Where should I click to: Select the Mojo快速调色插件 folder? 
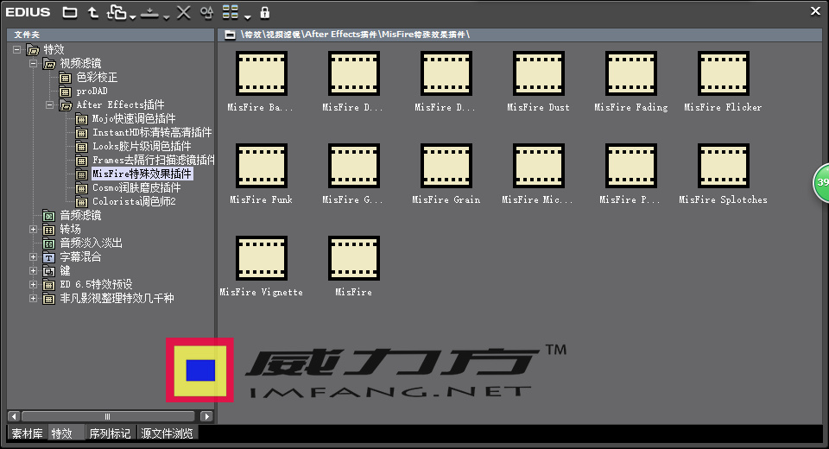[134, 118]
